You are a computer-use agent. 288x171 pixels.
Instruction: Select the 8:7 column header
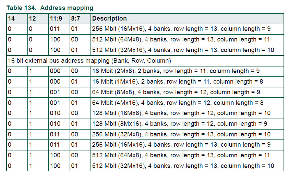[x=80, y=19]
